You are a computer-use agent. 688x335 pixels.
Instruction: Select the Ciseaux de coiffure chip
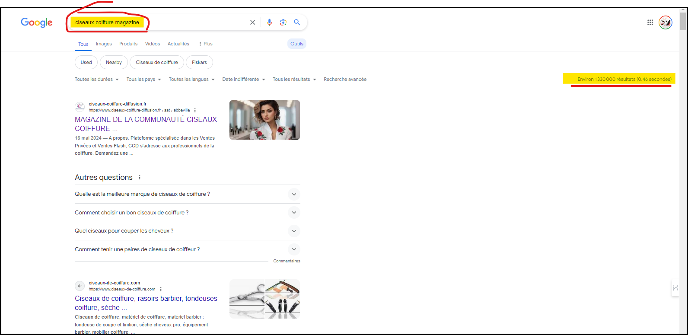point(157,62)
